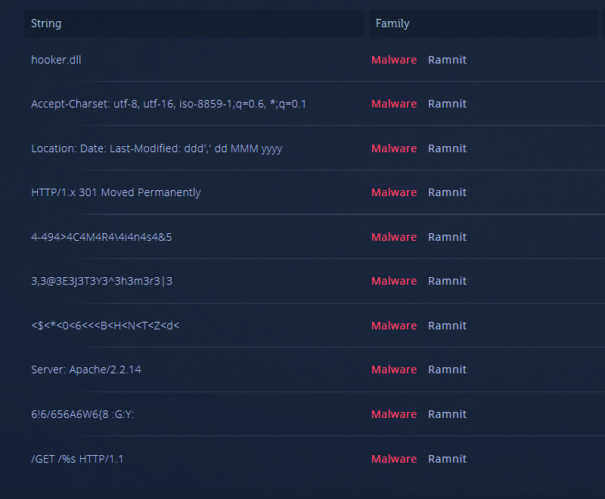The width and height of the screenshot is (605, 499).
Task: Select the hooker.dll string
Action: pos(56,60)
